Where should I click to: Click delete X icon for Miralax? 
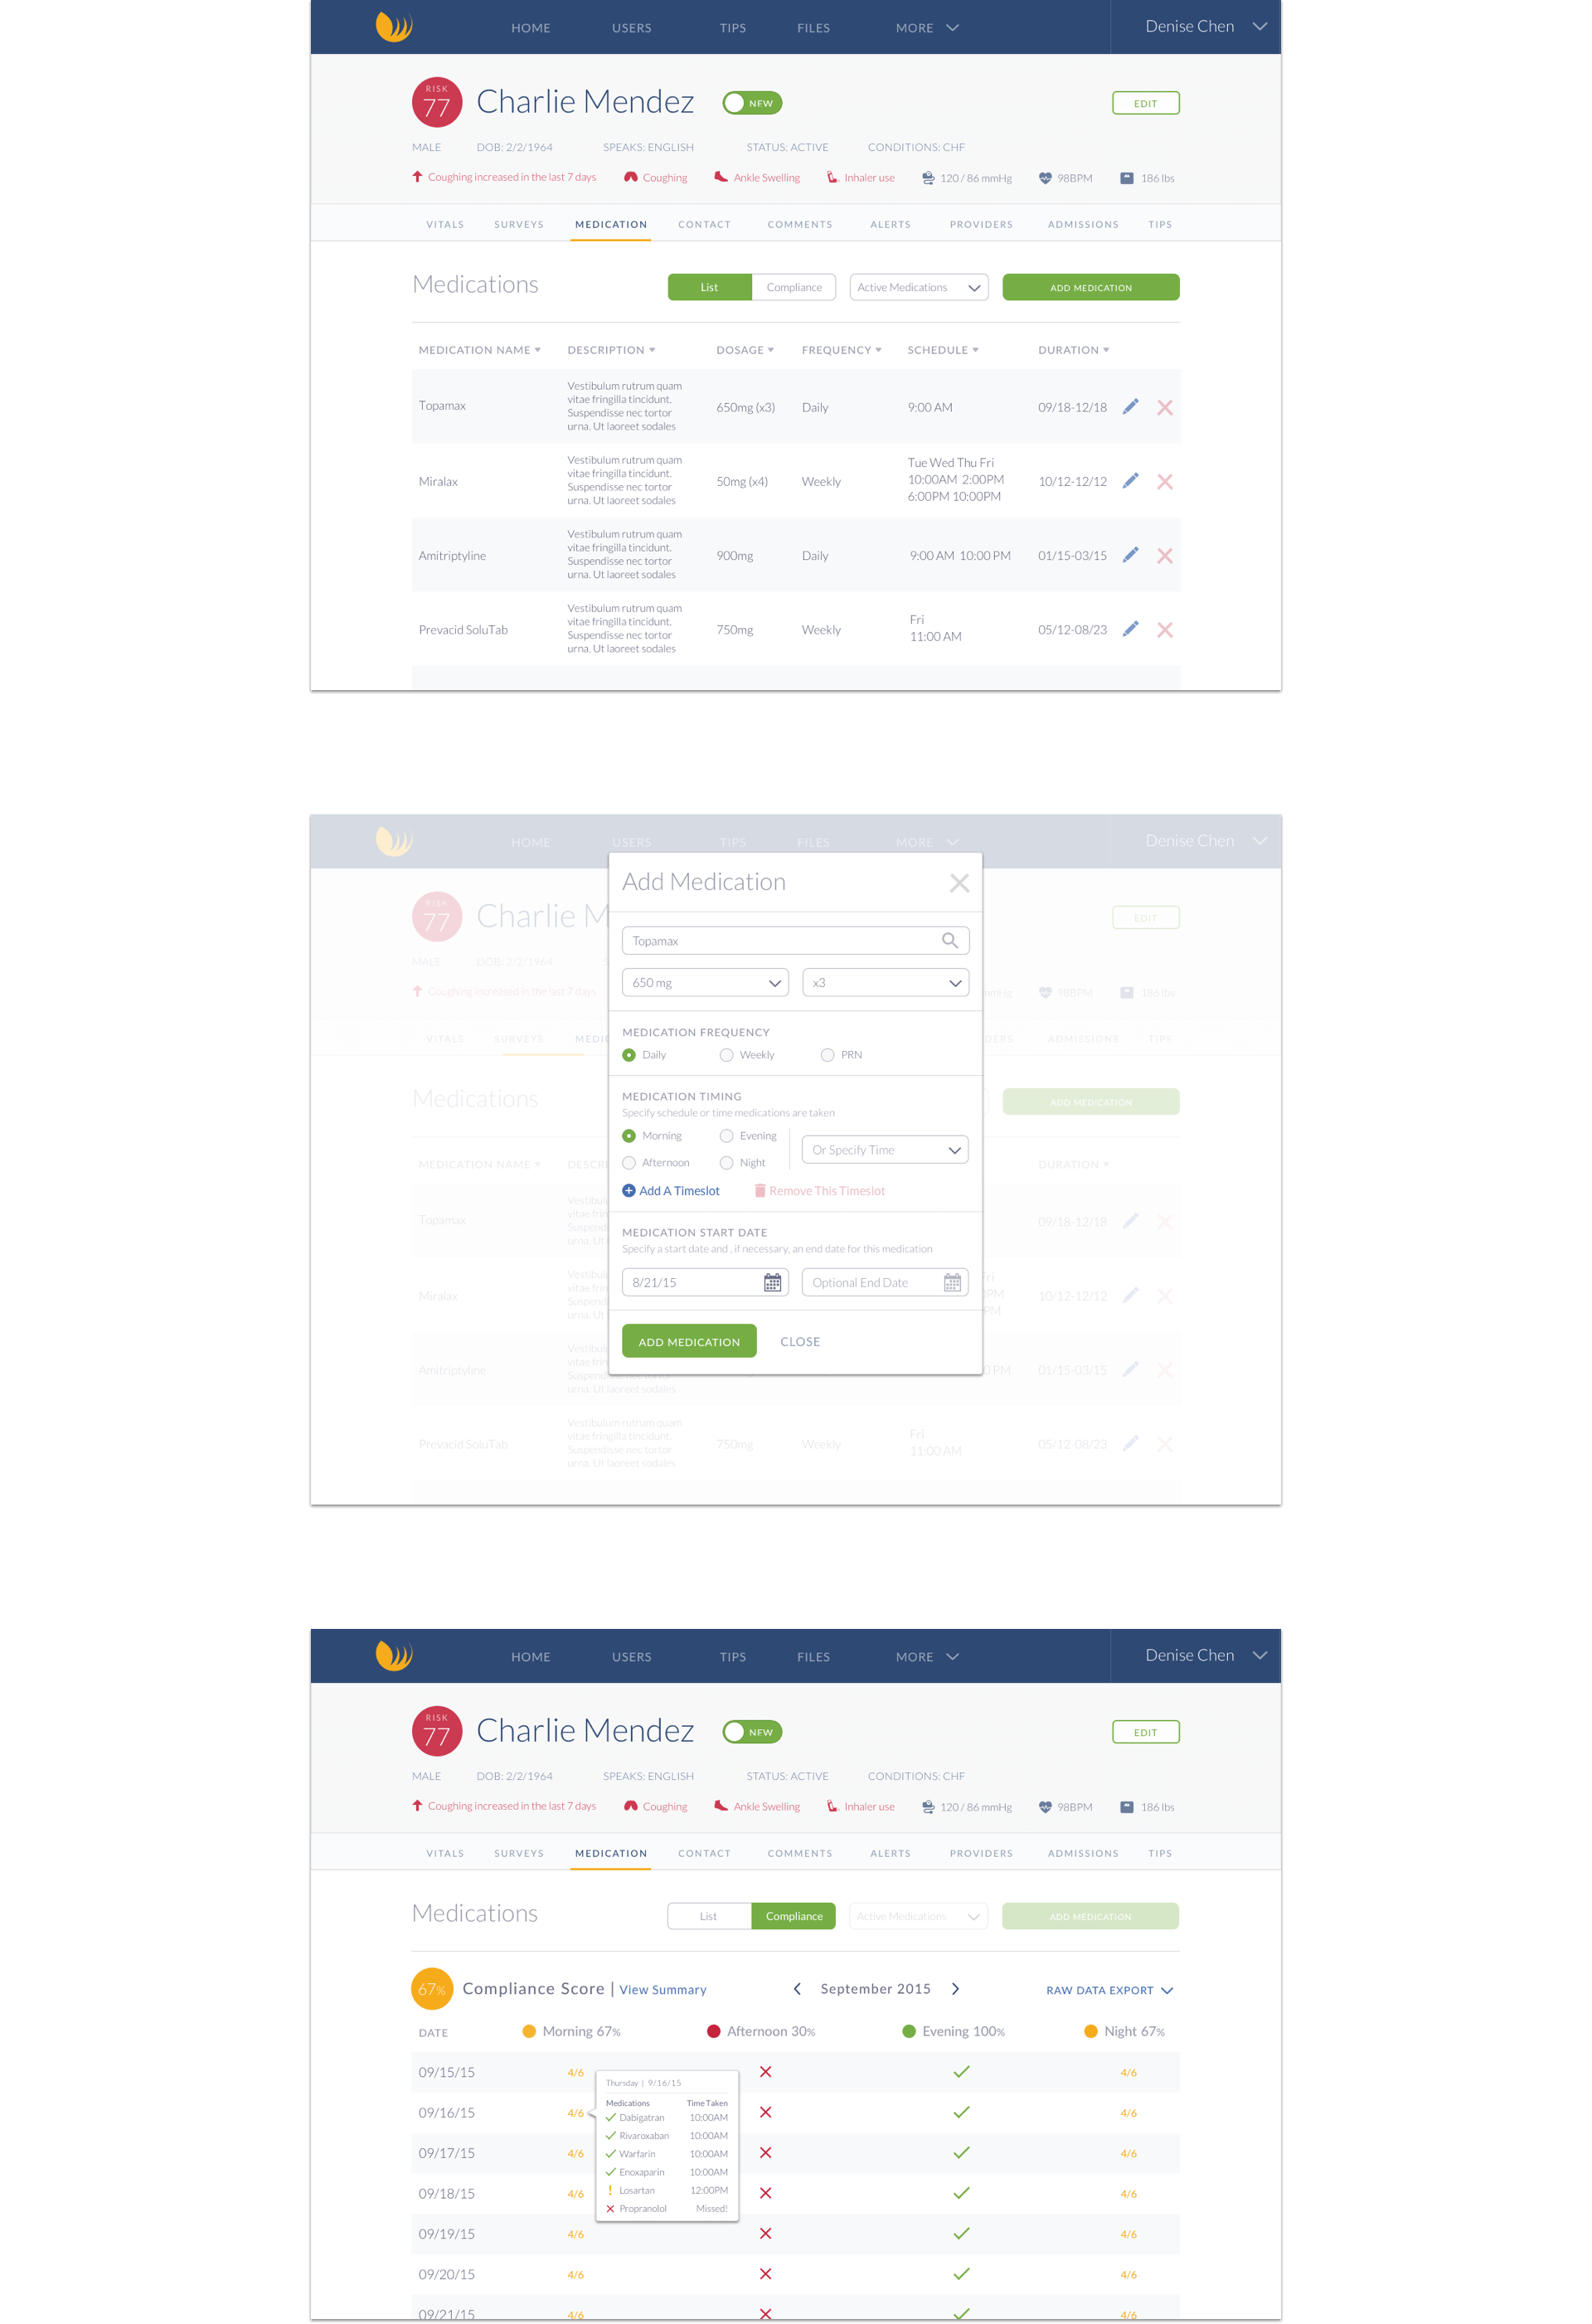coord(1167,480)
